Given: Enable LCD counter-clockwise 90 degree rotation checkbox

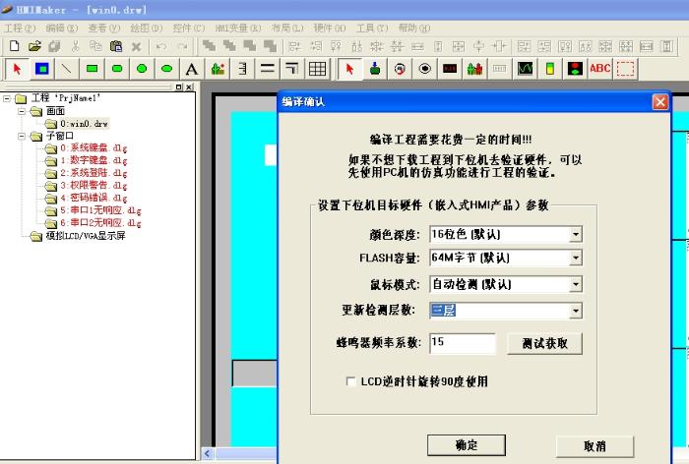Looking at the screenshot, I should point(350,381).
